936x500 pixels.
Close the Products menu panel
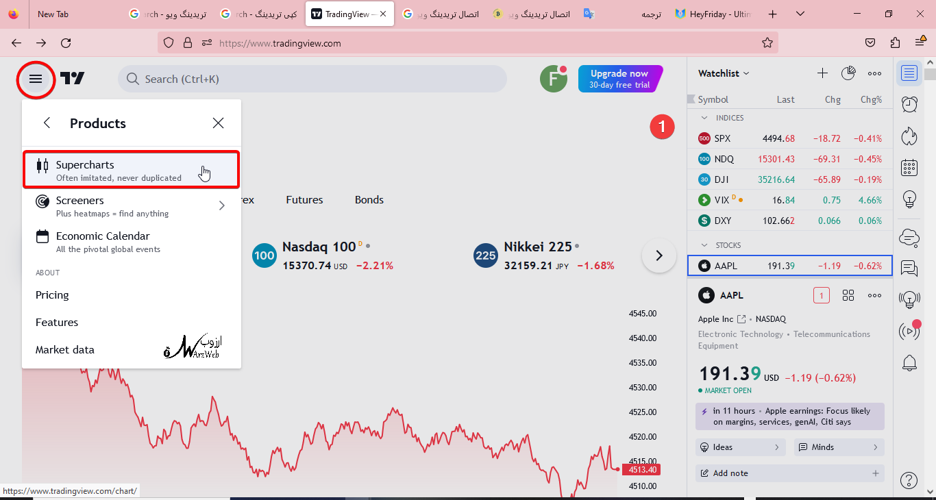click(218, 123)
